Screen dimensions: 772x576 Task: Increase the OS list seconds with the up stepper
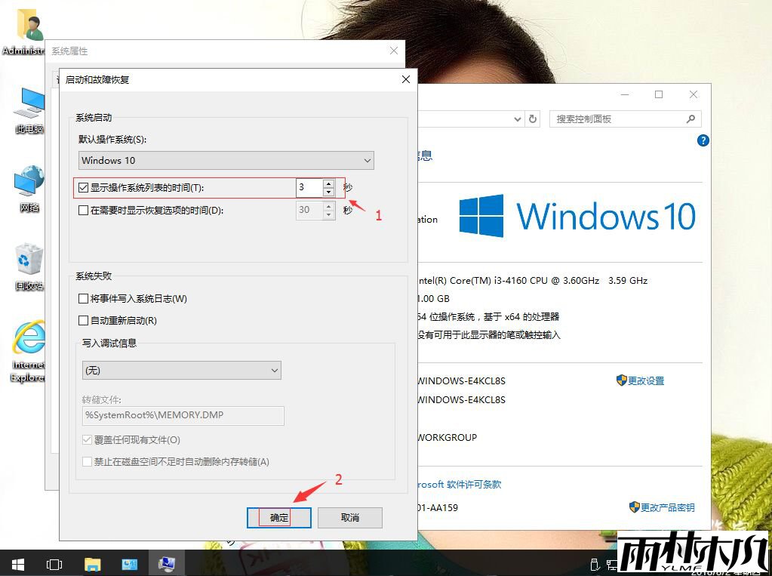tap(328, 183)
